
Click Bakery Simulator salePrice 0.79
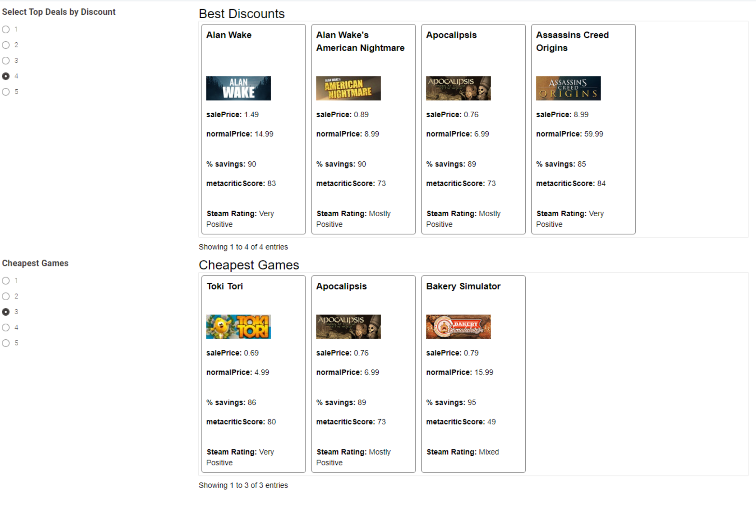[x=452, y=353]
